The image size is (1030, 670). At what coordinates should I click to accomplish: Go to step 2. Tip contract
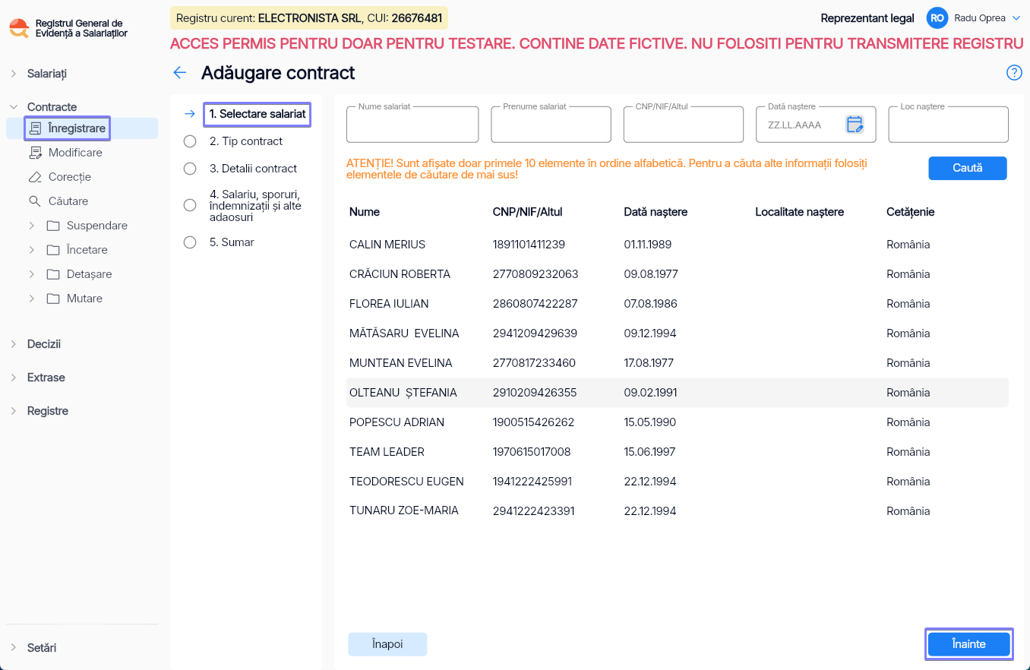point(246,141)
